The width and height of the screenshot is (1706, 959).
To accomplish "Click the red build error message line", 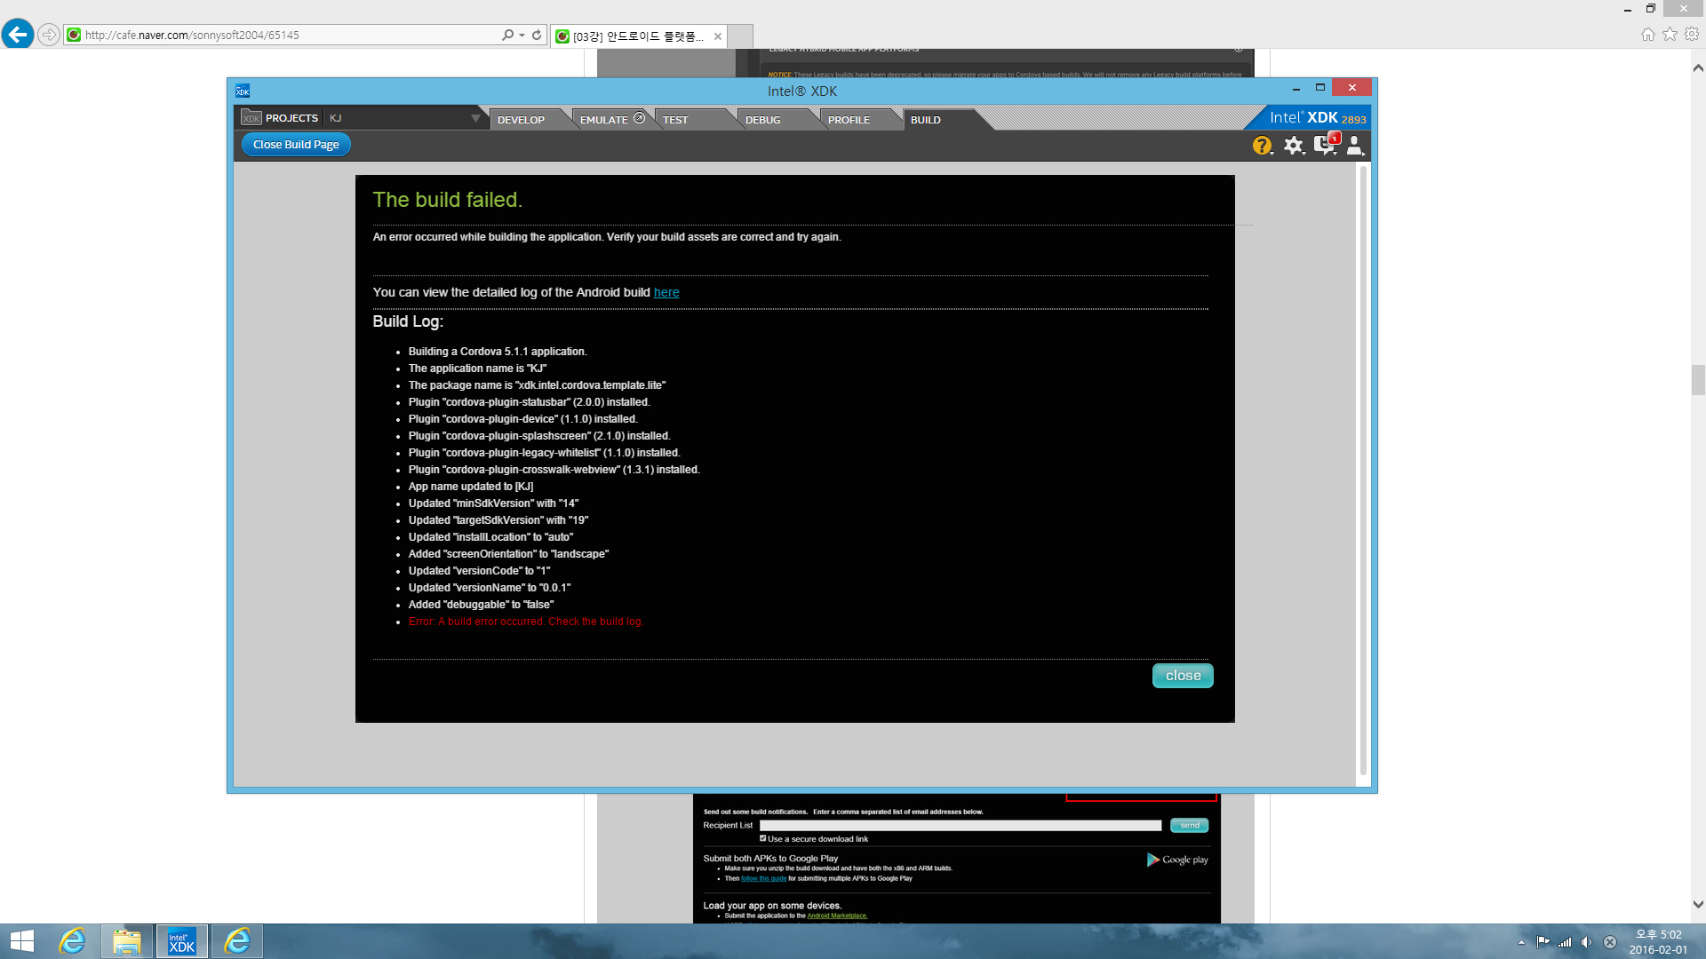I will coord(525,622).
